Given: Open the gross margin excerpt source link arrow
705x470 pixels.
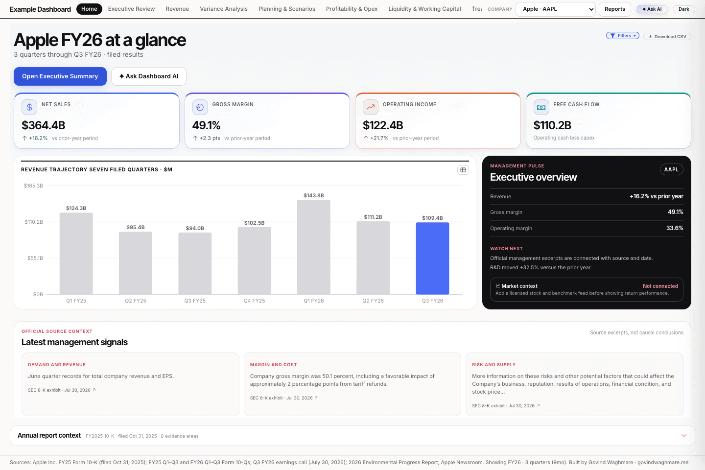Looking at the screenshot, I should click(316, 398).
